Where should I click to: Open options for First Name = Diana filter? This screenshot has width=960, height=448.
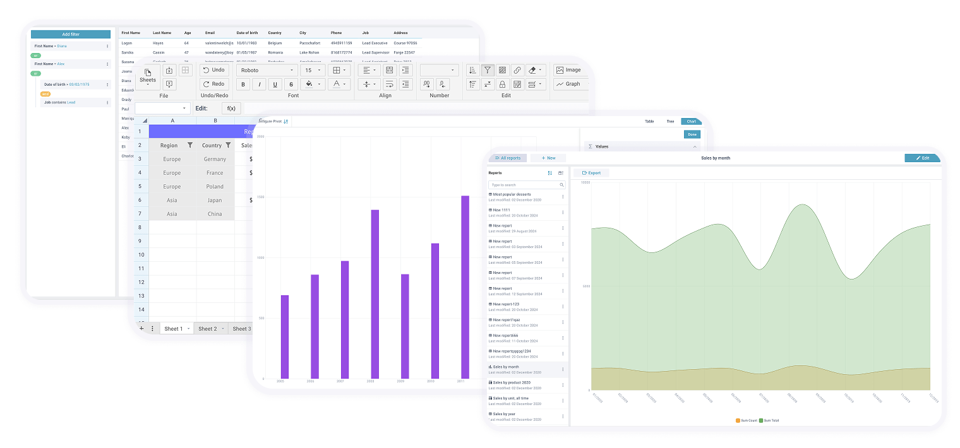pos(107,46)
